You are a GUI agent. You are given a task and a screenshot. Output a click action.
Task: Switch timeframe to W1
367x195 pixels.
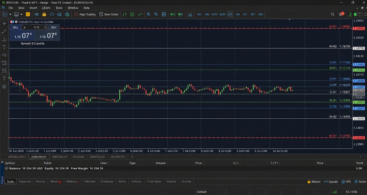(x=253, y=14)
